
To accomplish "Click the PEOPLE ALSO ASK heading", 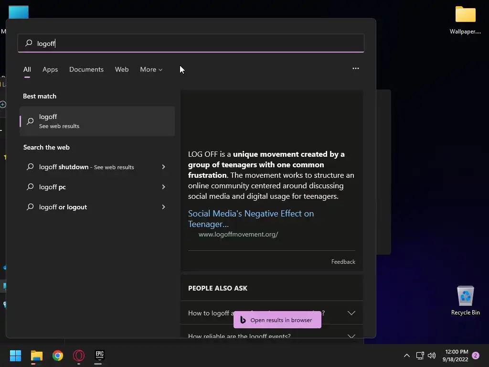I will pyautogui.click(x=218, y=288).
